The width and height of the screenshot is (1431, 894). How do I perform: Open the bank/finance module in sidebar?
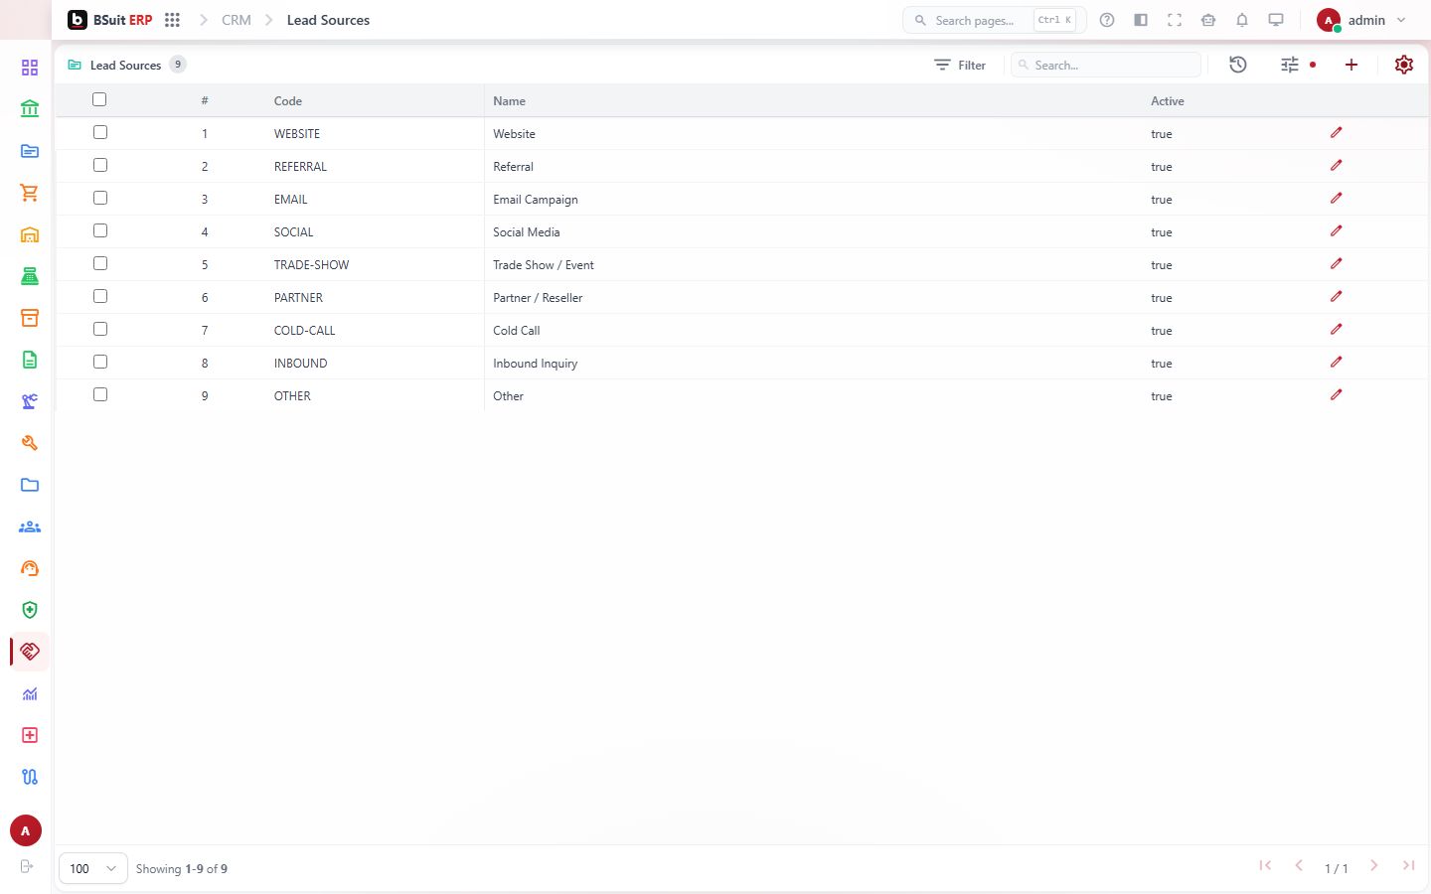[30, 109]
